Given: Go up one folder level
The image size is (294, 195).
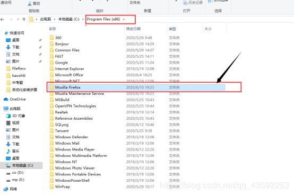Looking at the screenshot, I should (x=24, y=19).
